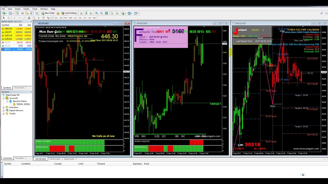Open the Profiles dropdown arrow
This screenshot has width=328, height=184.
point(13,13)
